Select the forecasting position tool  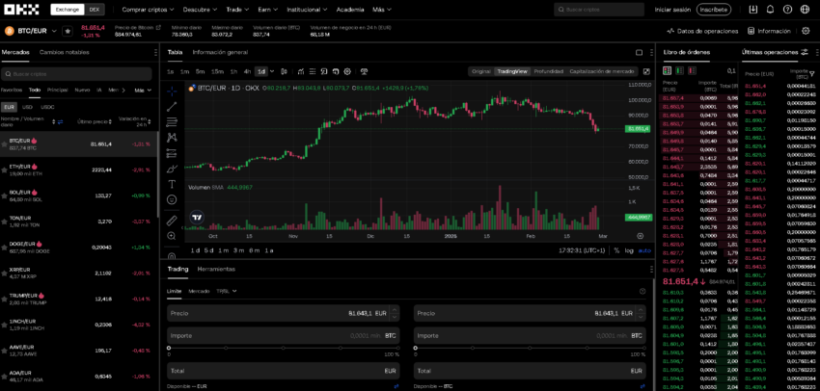click(x=172, y=153)
